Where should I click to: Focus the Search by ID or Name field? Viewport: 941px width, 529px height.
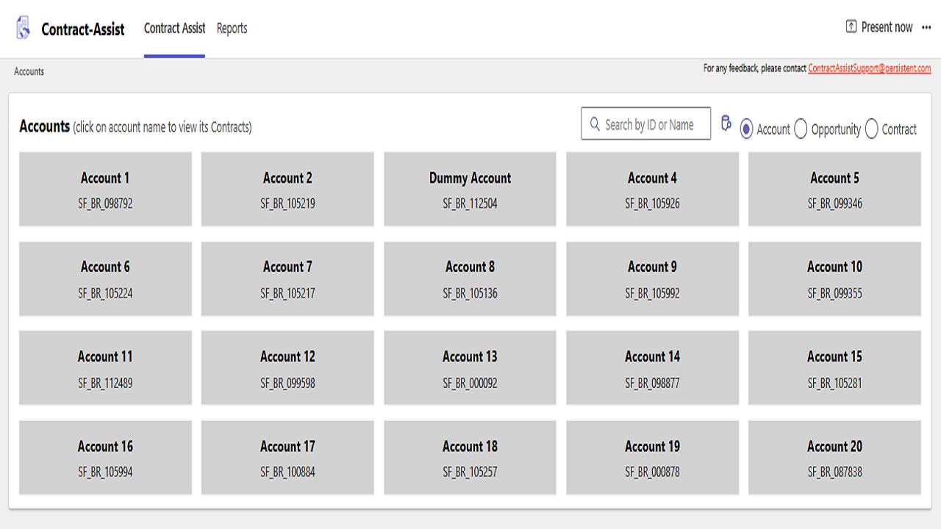click(645, 124)
